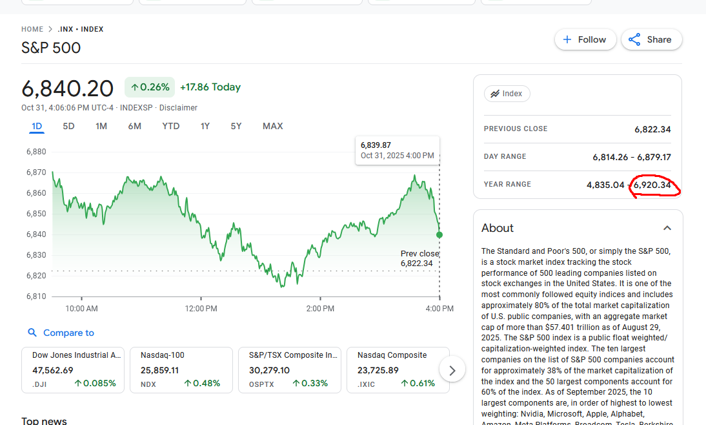The image size is (706, 425).
Task: Open the S&P/TSX Composite Index card
Action: (289, 369)
